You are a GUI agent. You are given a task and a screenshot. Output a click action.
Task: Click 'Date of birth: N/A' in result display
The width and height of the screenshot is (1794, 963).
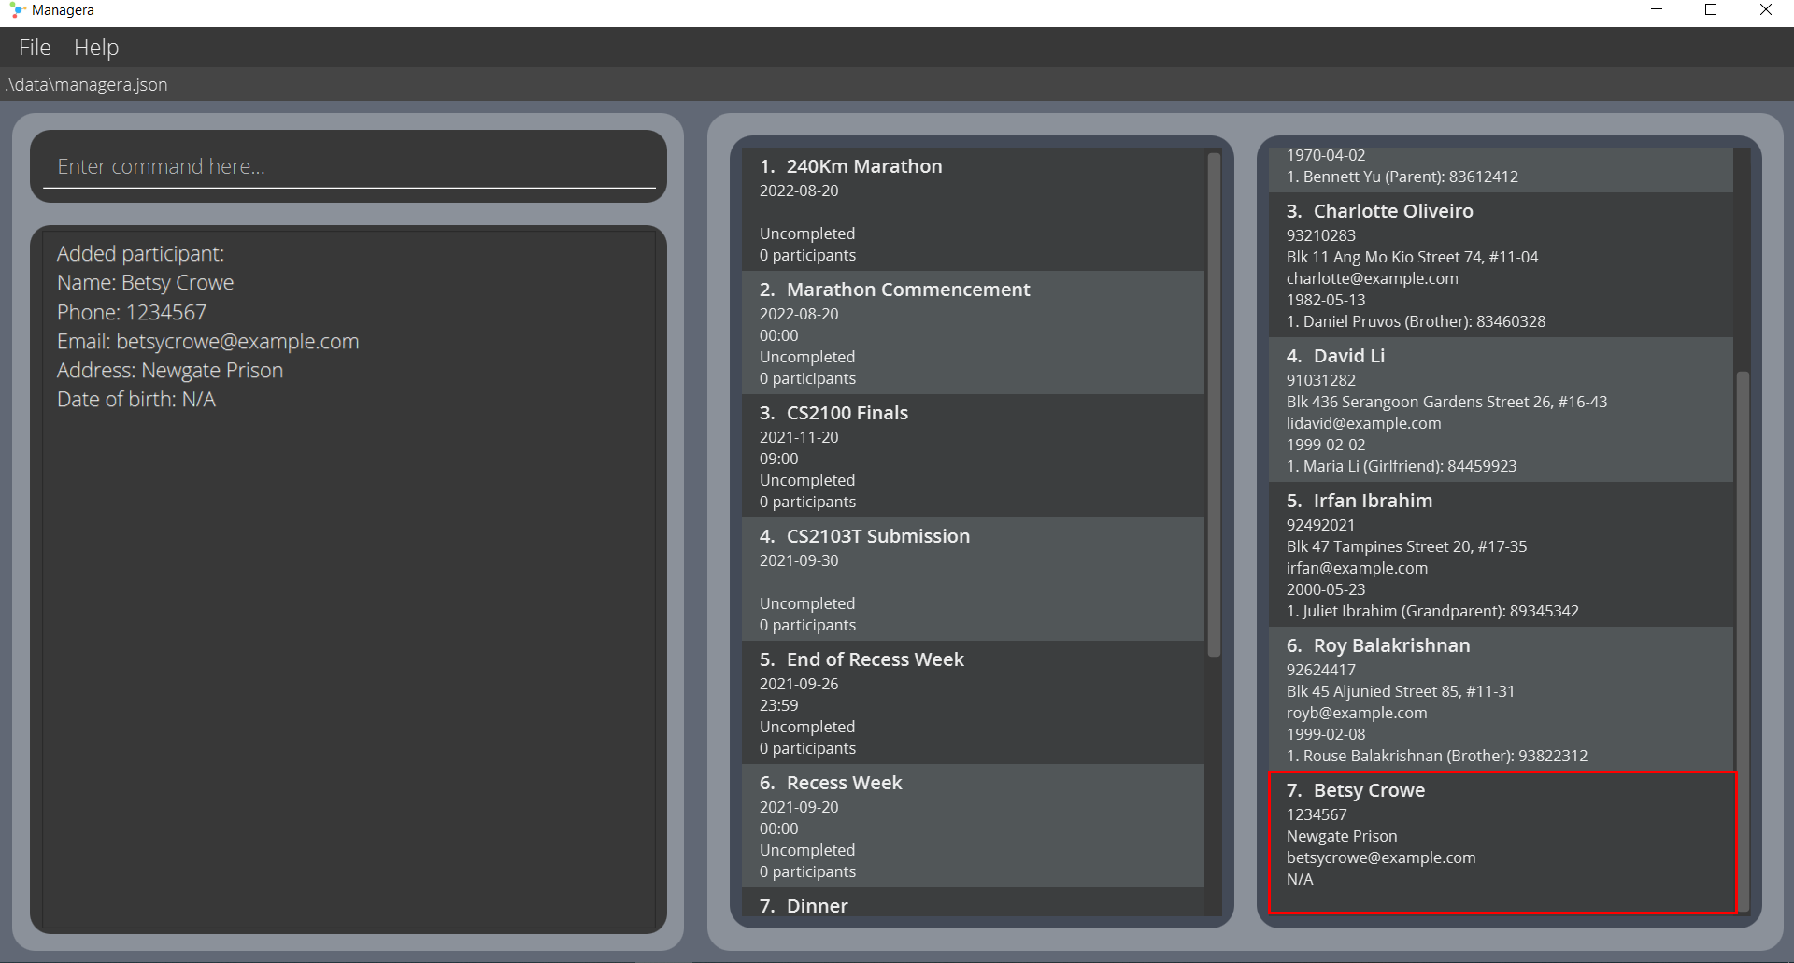(x=136, y=400)
